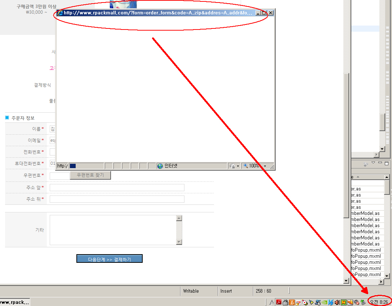
Task: Click the Adobe Reader tray icon
Action: 279,302
